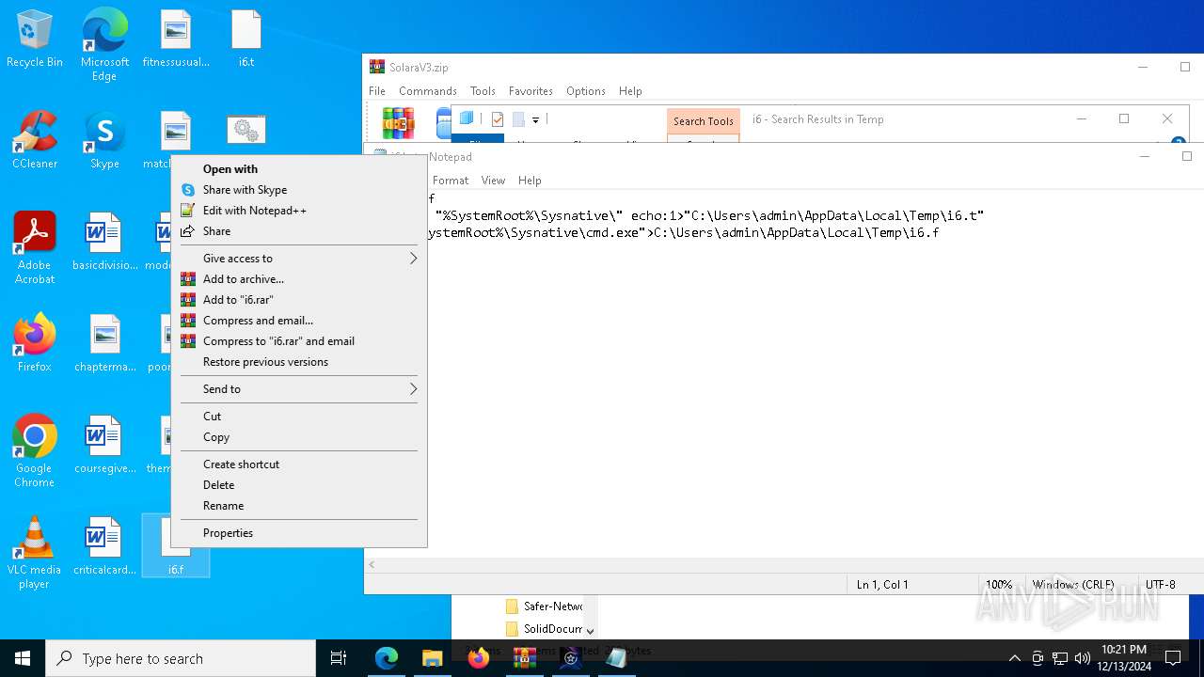Choose Add to archive...

click(299, 279)
